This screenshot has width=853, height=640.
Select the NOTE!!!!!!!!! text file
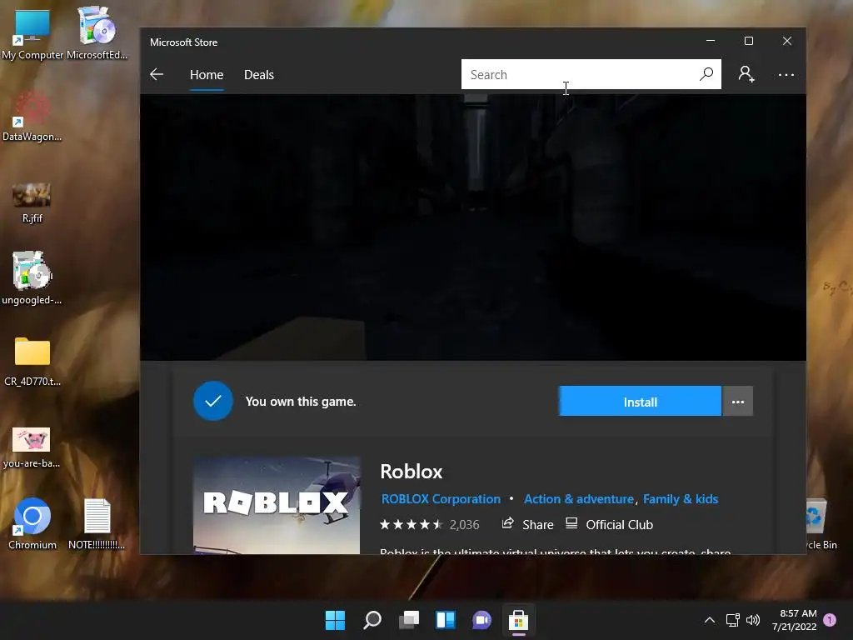click(97, 523)
